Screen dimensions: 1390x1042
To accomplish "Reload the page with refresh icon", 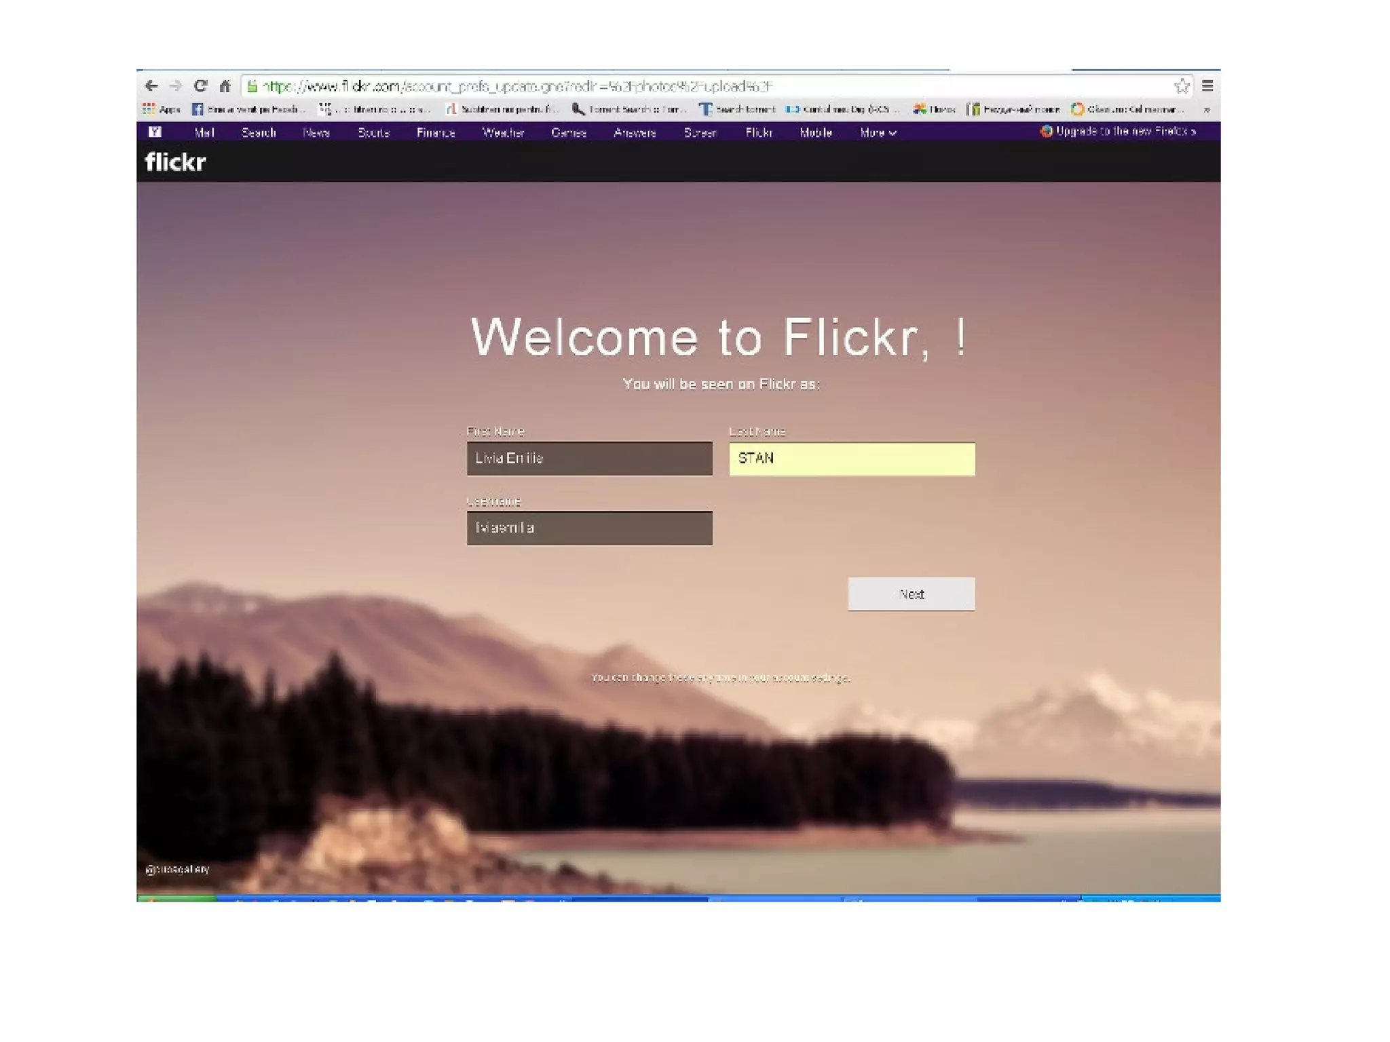I will [x=200, y=85].
